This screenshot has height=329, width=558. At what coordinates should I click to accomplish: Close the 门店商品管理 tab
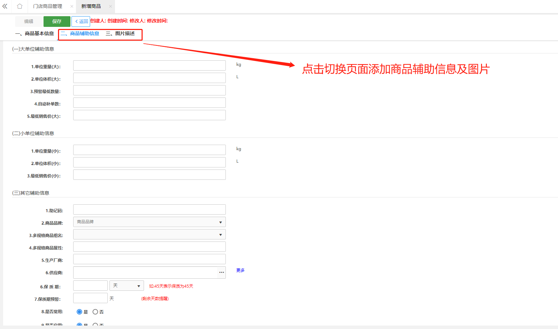point(72,6)
